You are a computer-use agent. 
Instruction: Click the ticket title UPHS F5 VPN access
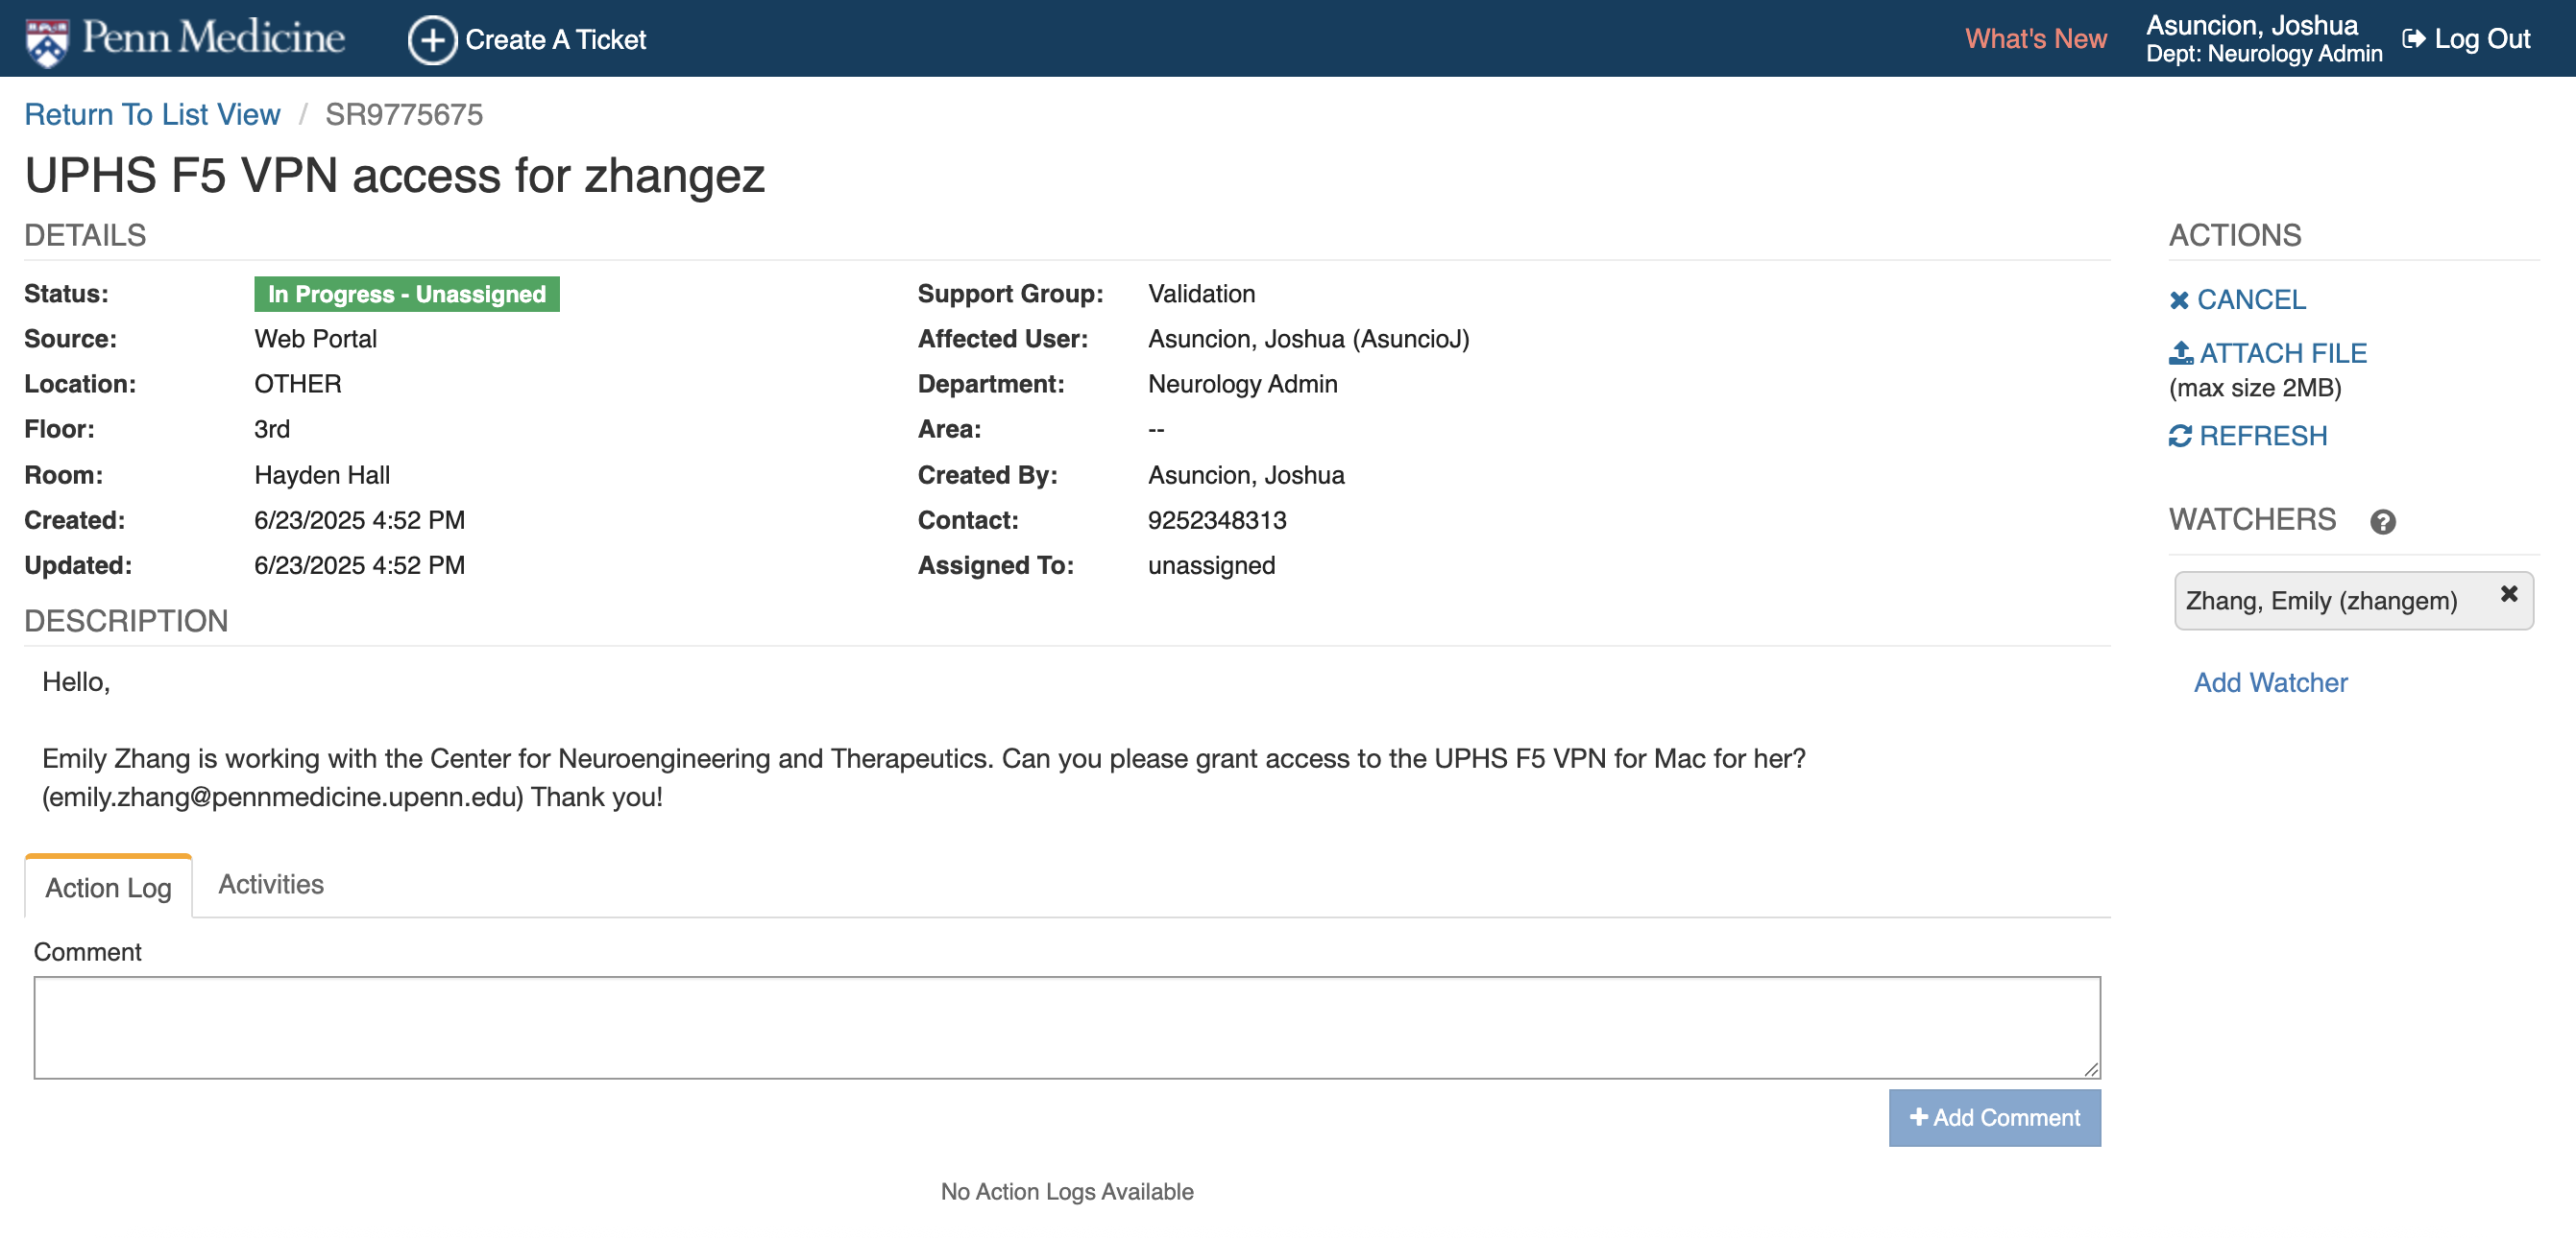click(395, 176)
